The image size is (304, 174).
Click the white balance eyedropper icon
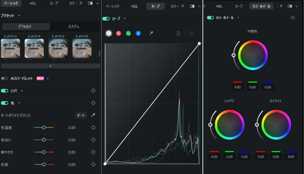pos(93,115)
